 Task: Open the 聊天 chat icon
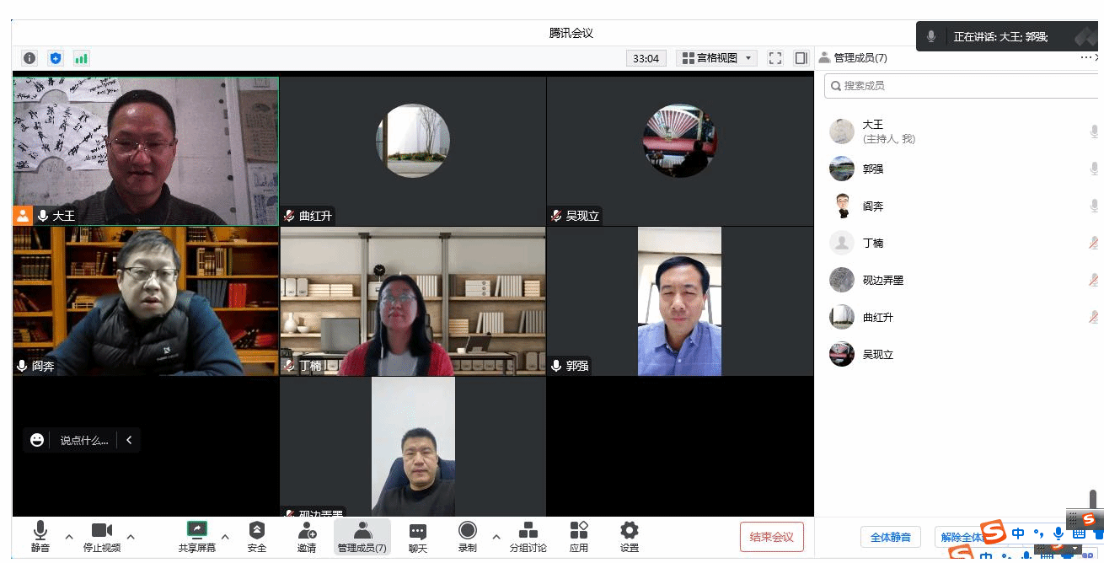[x=417, y=535]
